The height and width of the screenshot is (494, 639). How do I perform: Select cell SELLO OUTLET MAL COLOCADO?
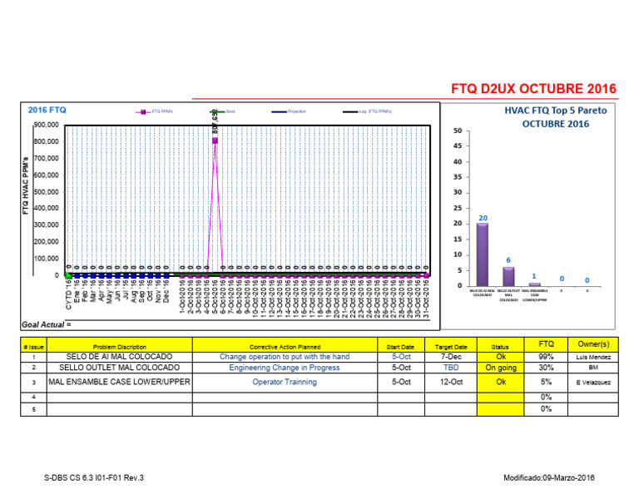pyautogui.click(x=120, y=368)
